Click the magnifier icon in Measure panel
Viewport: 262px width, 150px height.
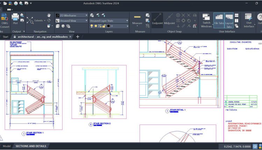click(x=147, y=26)
